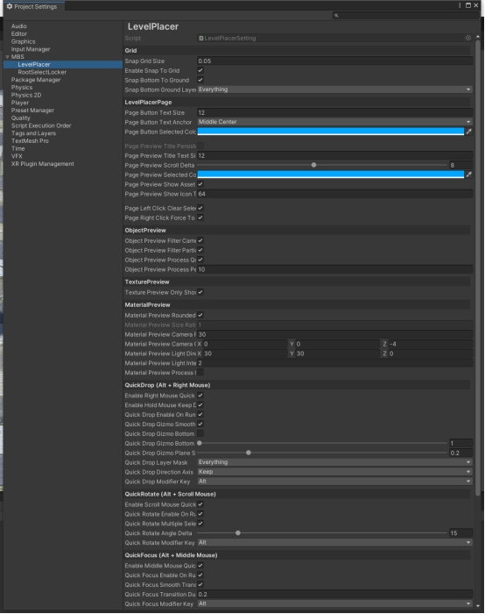
Task: Click Page Button Text Size field
Action: [335, 113]
